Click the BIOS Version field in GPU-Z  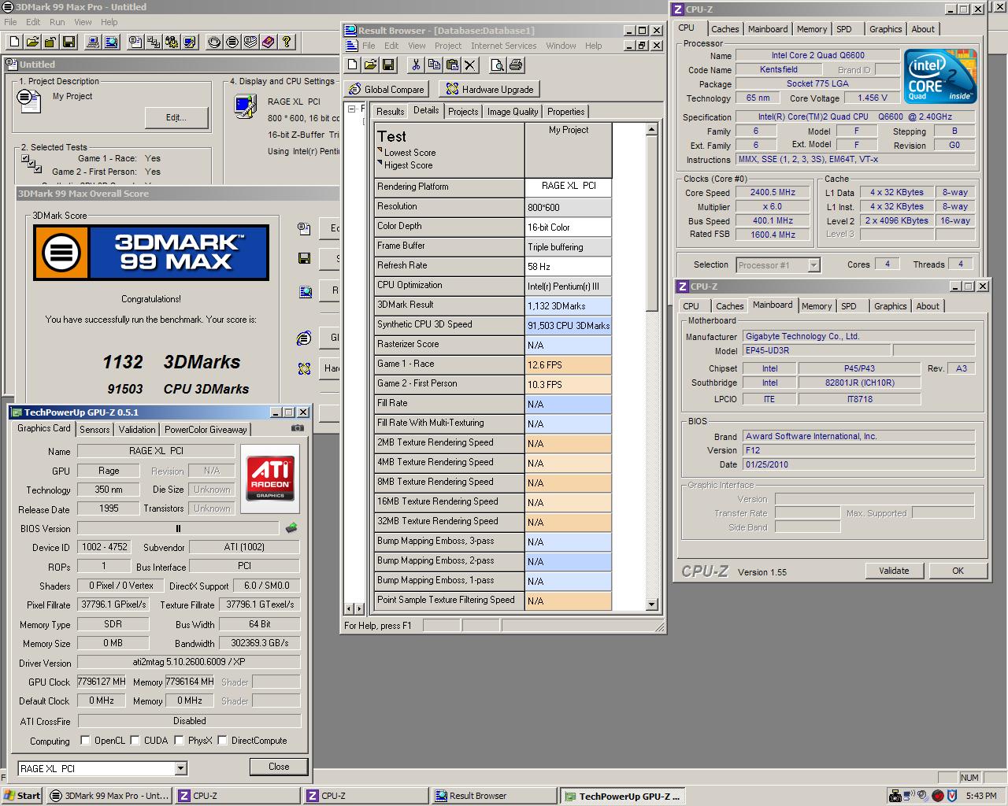tap(178, 528)
